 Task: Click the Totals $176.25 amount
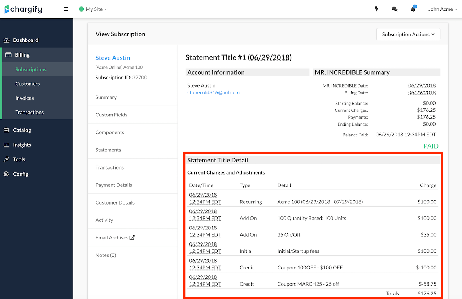tap(427, 294)
